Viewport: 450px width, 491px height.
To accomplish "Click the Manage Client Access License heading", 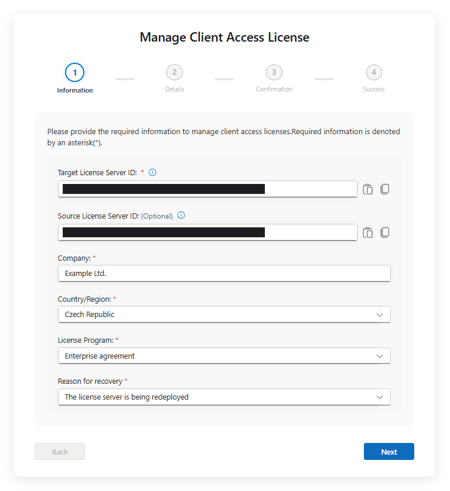I will pos(224,37).
